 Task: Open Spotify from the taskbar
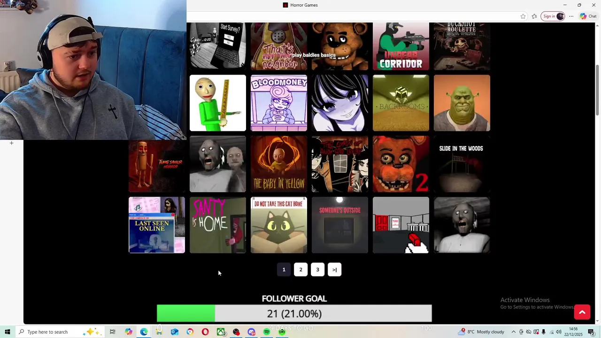point(267,332)
